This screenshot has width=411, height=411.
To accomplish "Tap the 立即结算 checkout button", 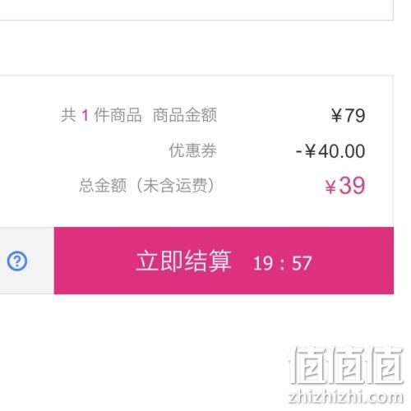I will [224, 261].
